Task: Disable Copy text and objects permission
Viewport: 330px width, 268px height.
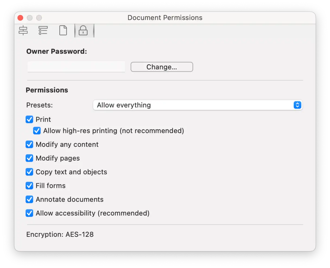Action: coord(29,172)
